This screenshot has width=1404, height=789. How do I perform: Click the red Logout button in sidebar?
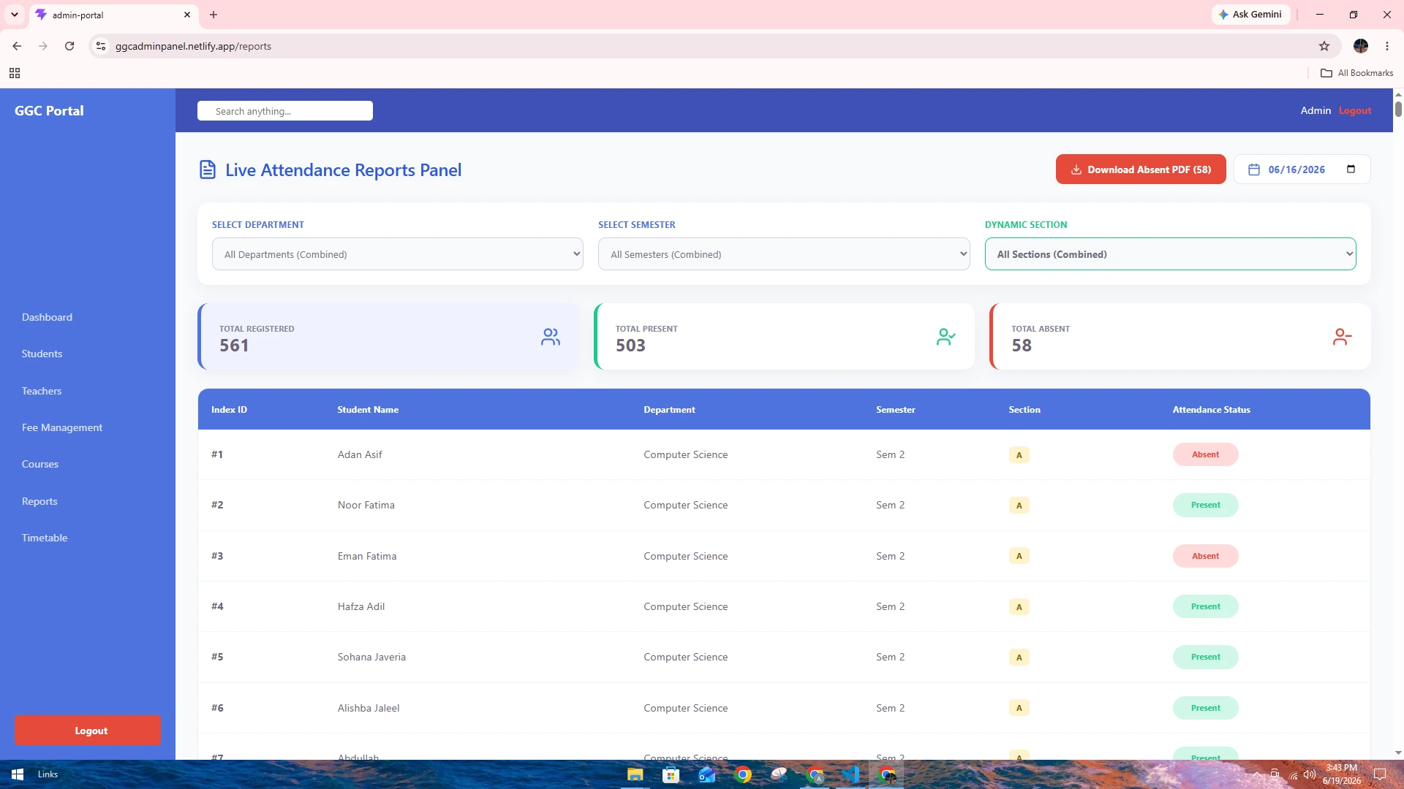(x=88, y=731)
